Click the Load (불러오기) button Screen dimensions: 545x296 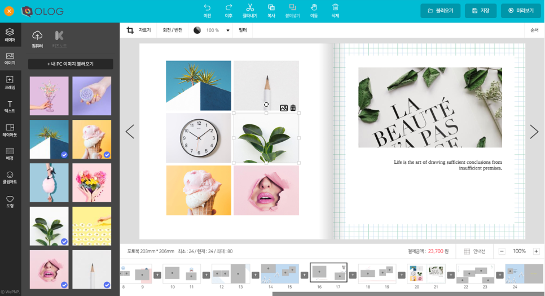pos(441,11)
